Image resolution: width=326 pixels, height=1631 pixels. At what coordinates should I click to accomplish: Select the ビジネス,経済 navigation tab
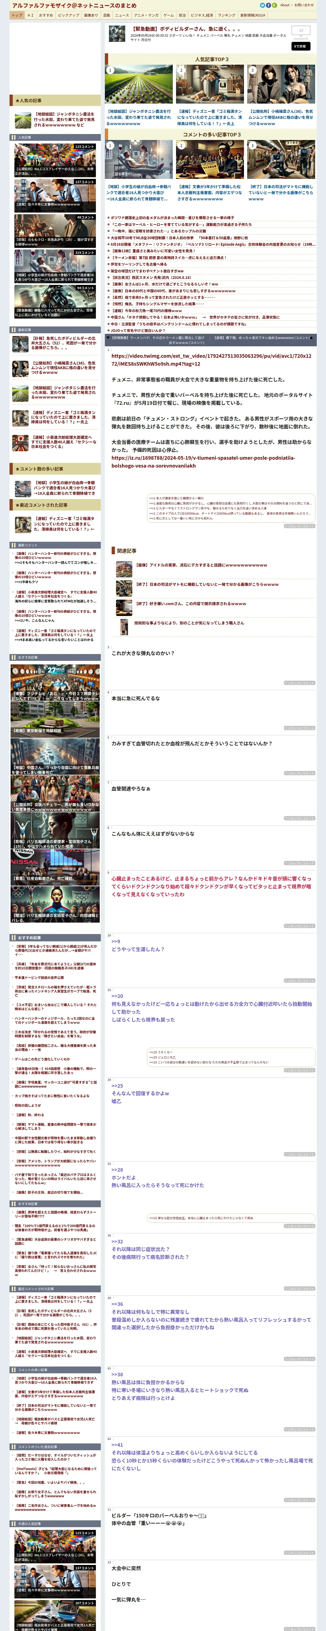(202, 15)
